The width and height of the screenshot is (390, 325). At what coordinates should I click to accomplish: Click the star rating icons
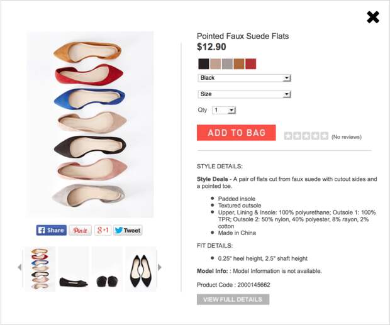tap(306, 136)
